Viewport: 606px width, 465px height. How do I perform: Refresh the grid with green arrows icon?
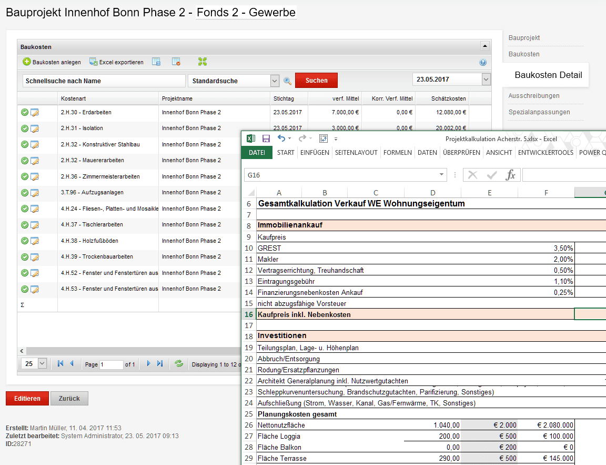(179, 364)
